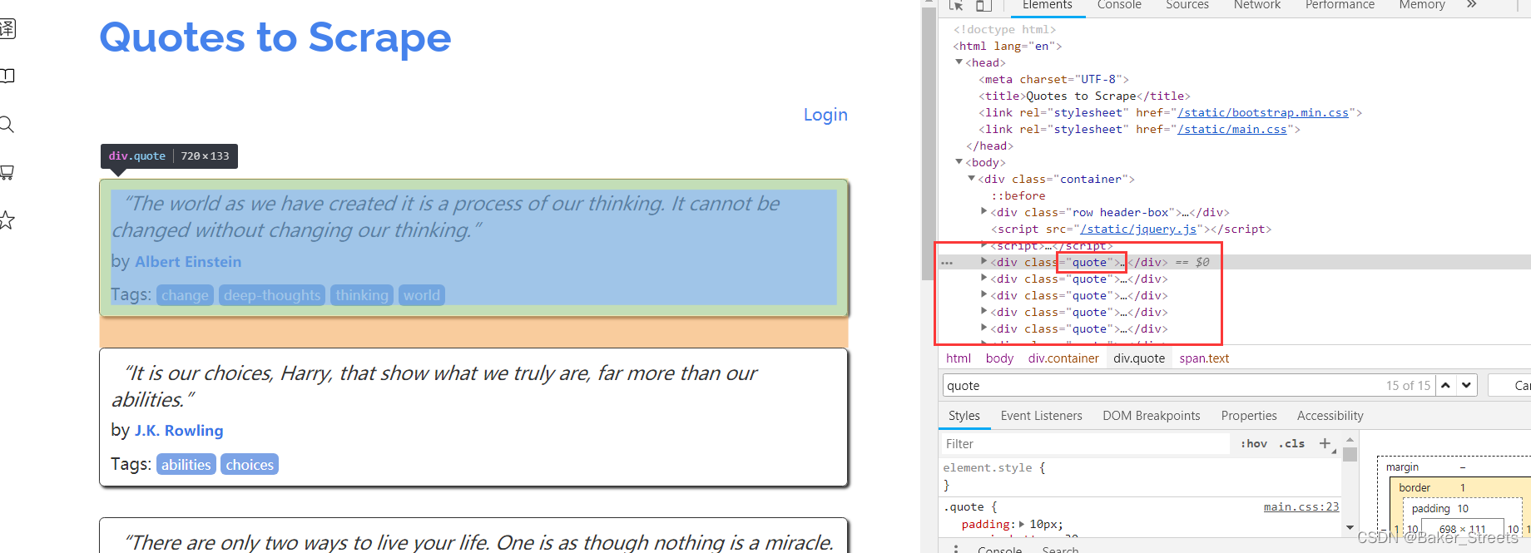1531x553 pixels.
Task: Open /static/main.css stylesheet link
Action: point(1232,129)
